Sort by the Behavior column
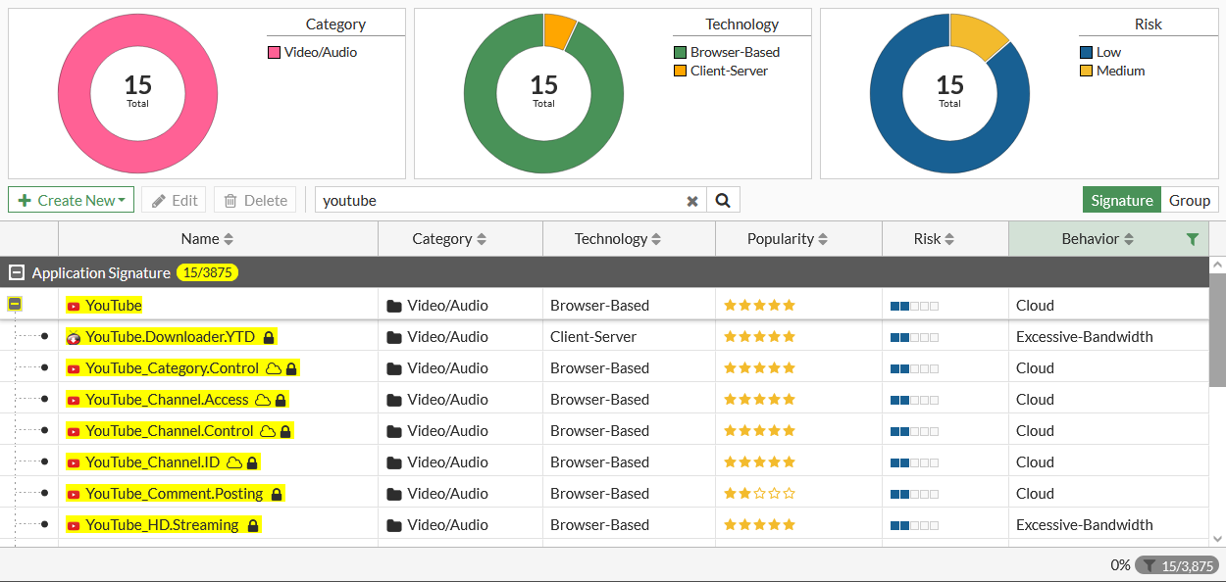The width and height of the screenshot is (1226, 582). [x=1097, y=239]
